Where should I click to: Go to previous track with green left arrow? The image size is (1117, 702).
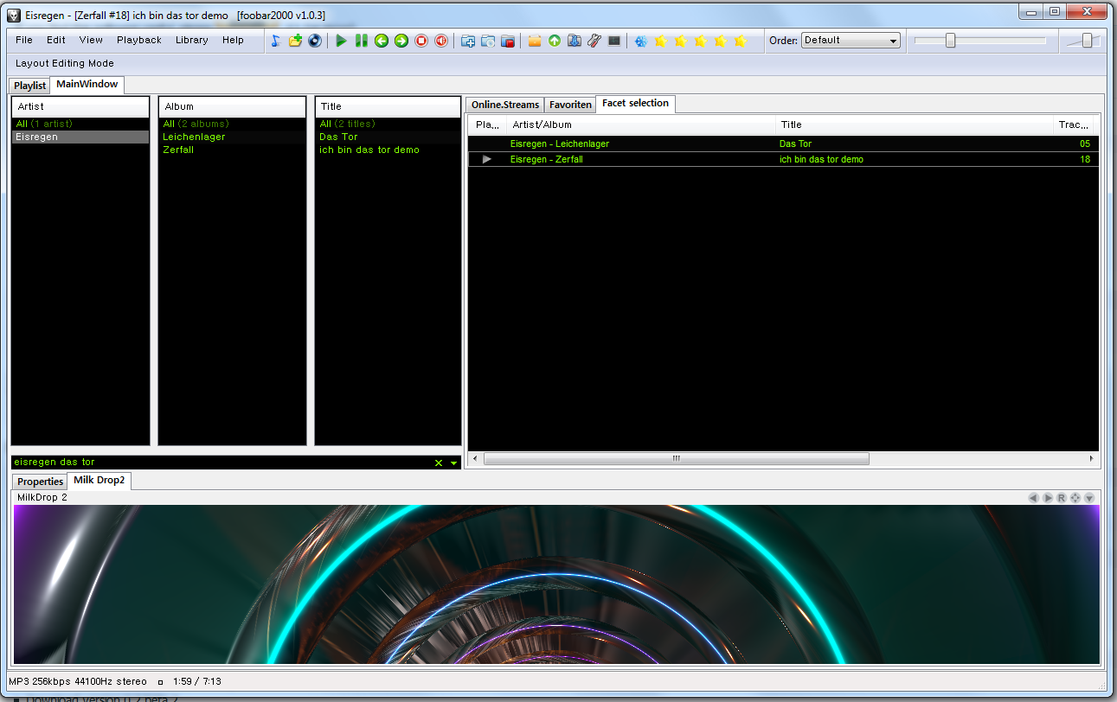coord(382,41)
